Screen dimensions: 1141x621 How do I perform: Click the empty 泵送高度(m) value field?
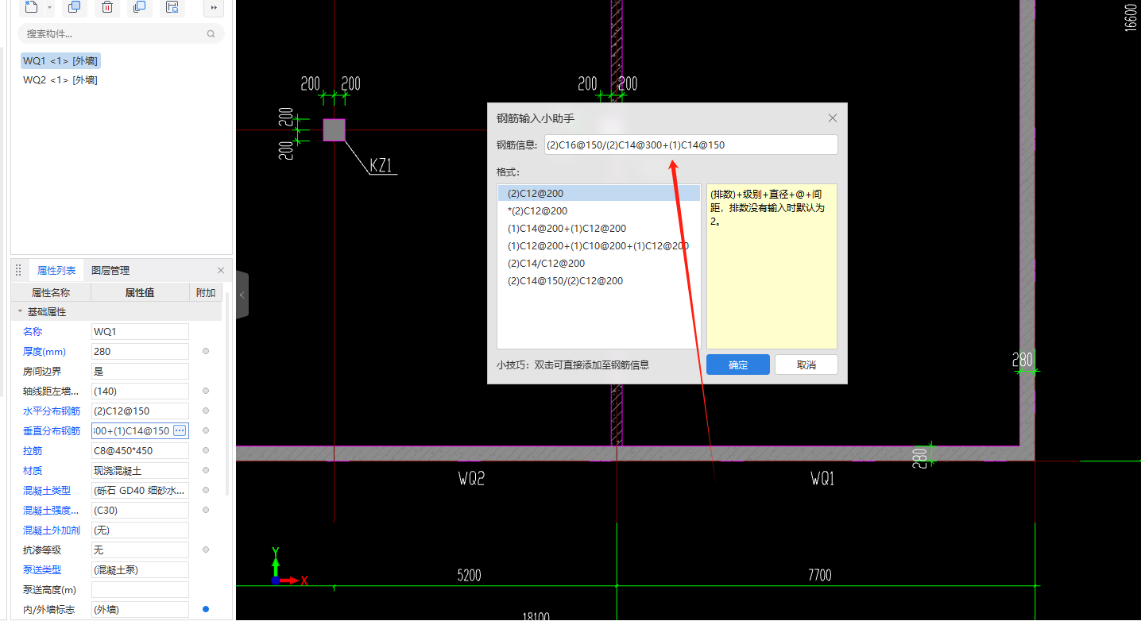140,590
